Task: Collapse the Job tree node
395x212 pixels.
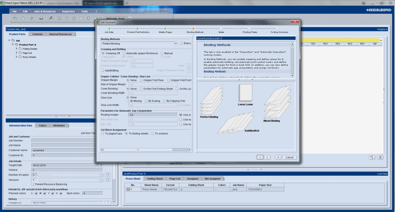Action: [x=9, y=40]
